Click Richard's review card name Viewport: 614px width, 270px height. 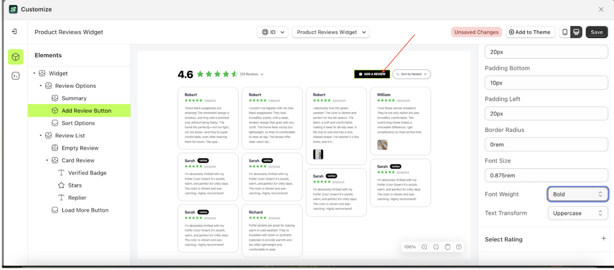pos(256,212)
